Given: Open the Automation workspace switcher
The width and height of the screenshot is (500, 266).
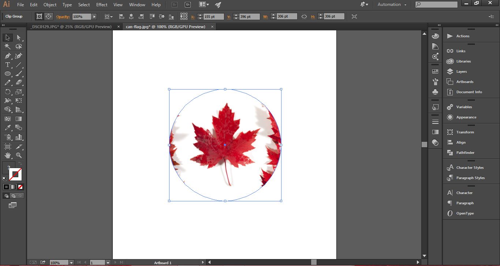Looking at the screenshot, I should tap(389, 4).
